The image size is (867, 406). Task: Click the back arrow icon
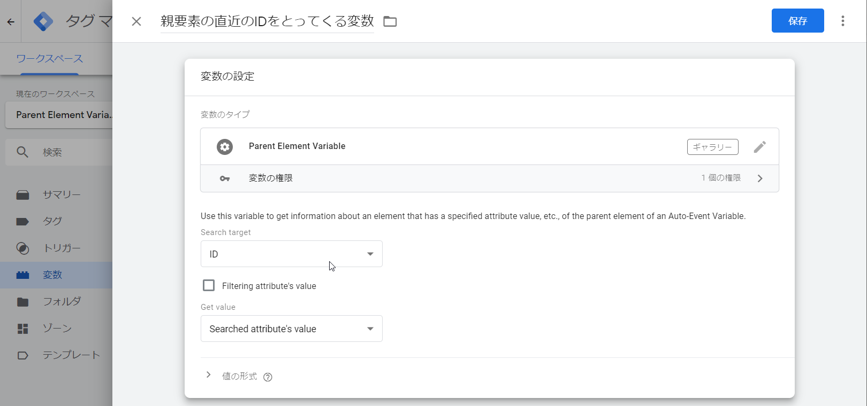(x=11, y=22)
